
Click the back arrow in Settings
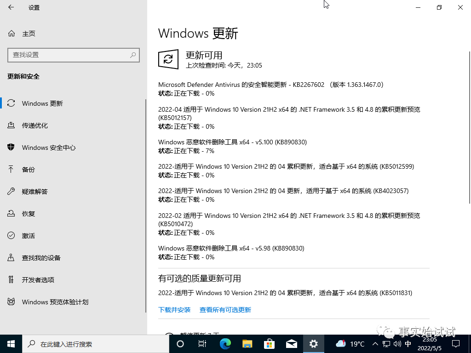click(x=11, y=7)
